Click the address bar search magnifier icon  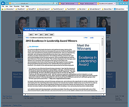(x=53, y=3)
